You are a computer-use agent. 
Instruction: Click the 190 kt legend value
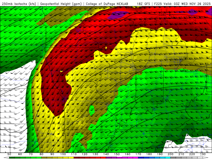tap(160, 154)
